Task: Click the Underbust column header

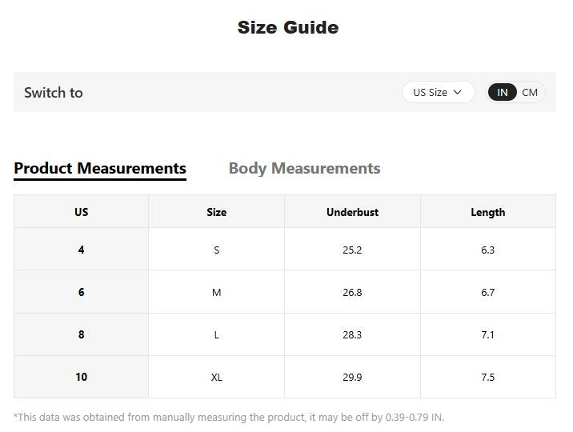Action: (352, 212)
